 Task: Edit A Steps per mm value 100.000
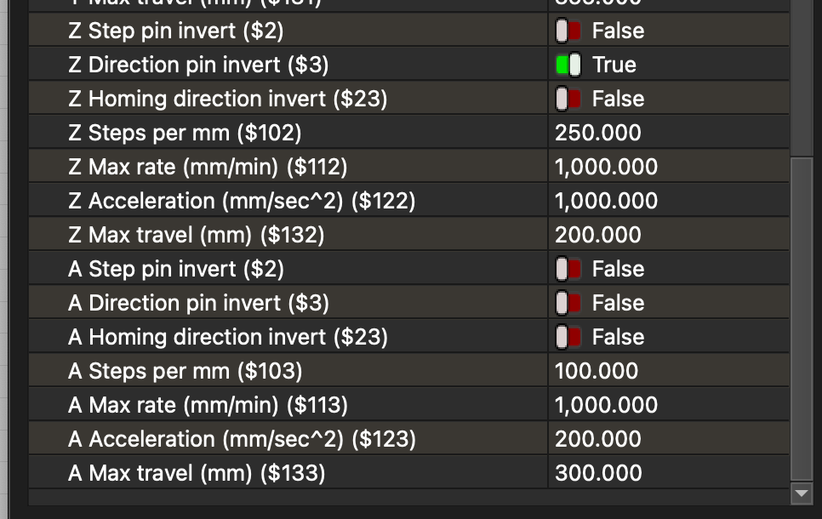(597, 372)
